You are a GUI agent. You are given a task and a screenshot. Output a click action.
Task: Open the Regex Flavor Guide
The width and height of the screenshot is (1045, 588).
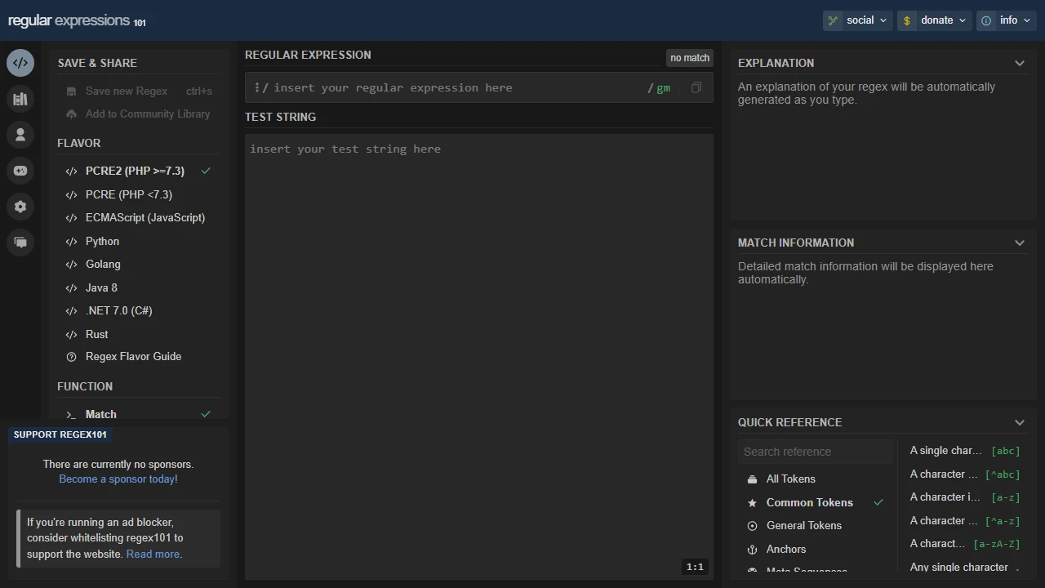133,356
